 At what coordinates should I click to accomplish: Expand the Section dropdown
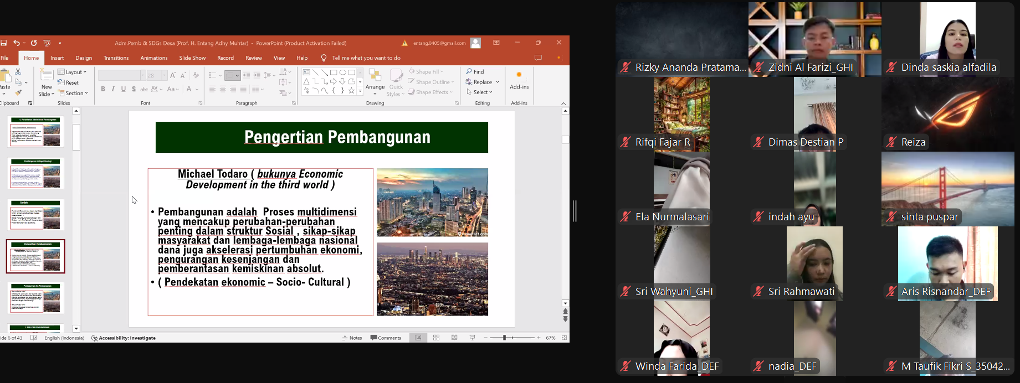pyautogui.click(x=73, y=93)
